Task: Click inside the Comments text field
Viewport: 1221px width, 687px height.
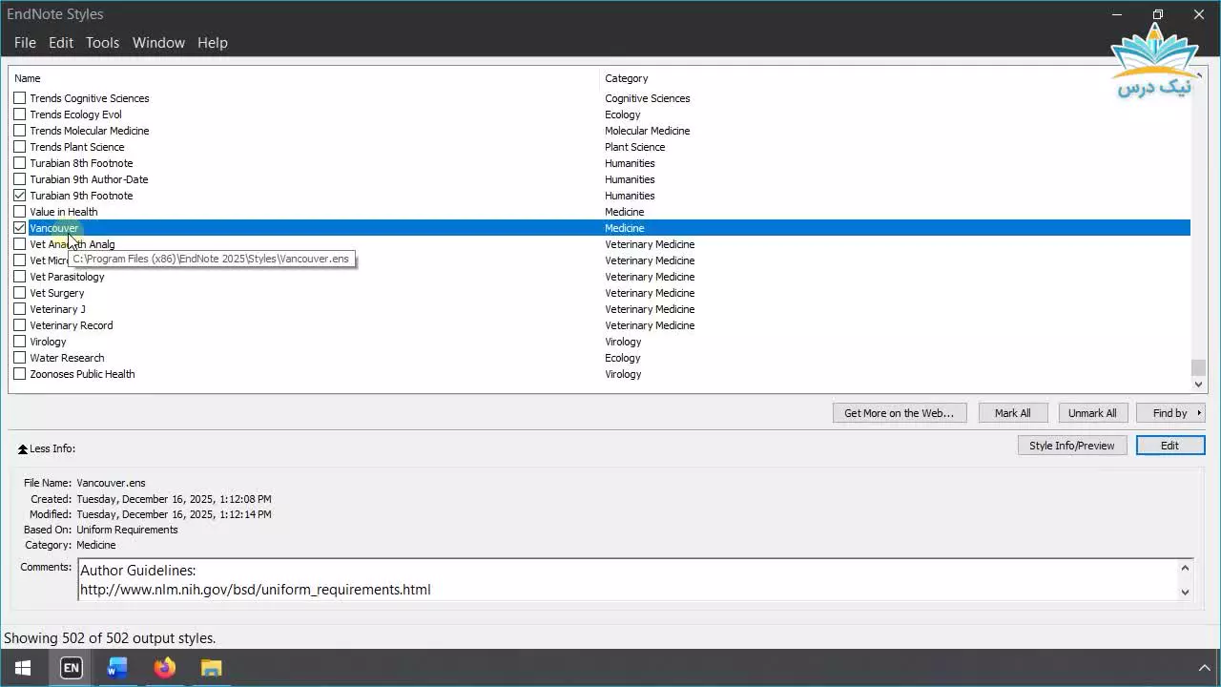Action: [628, 580]
